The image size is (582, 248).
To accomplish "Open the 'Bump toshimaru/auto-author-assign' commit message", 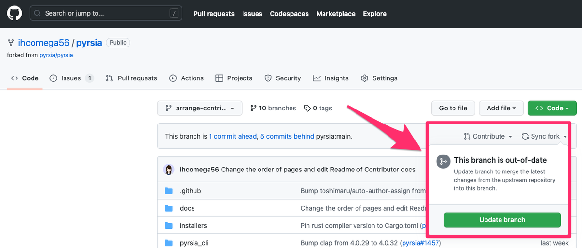I will click(x=363, y=191).
